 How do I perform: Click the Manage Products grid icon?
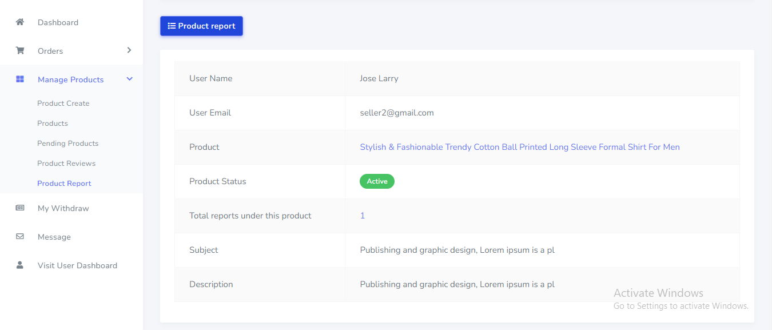20,79
